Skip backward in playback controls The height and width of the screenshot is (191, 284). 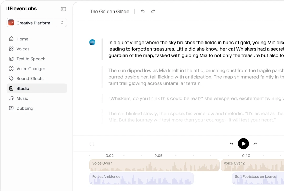click(232, 144)
